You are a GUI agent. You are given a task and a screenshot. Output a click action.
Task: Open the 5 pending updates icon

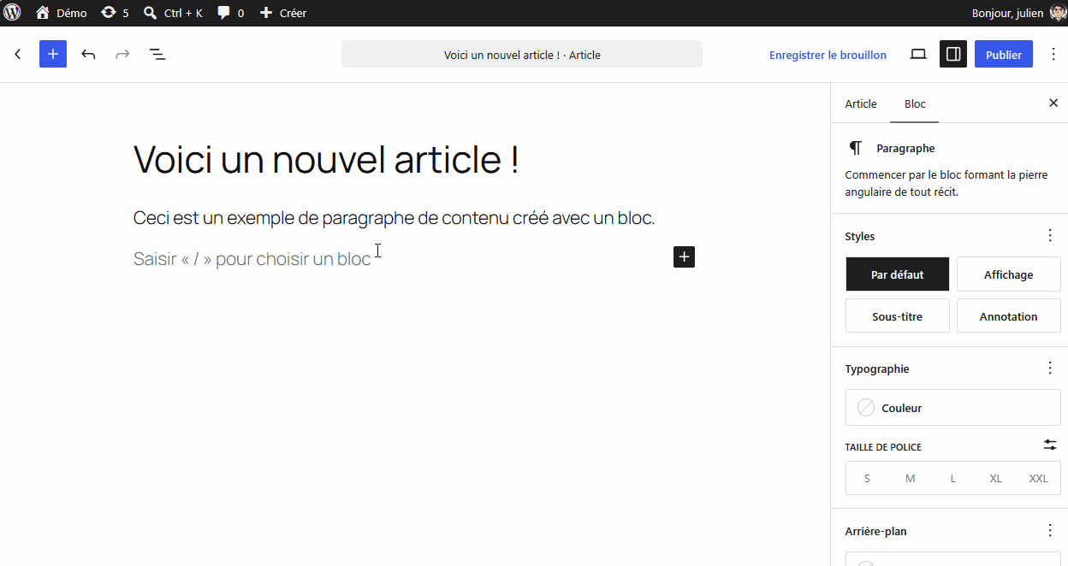(x=115, y=13)
